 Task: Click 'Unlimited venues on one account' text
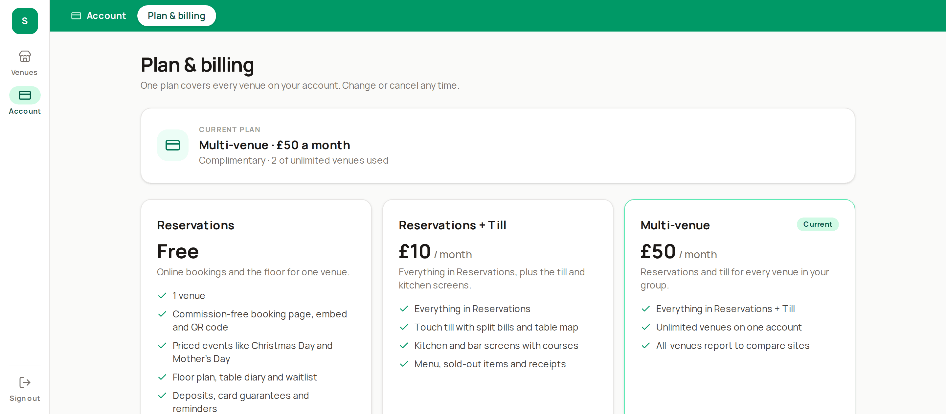729,327
